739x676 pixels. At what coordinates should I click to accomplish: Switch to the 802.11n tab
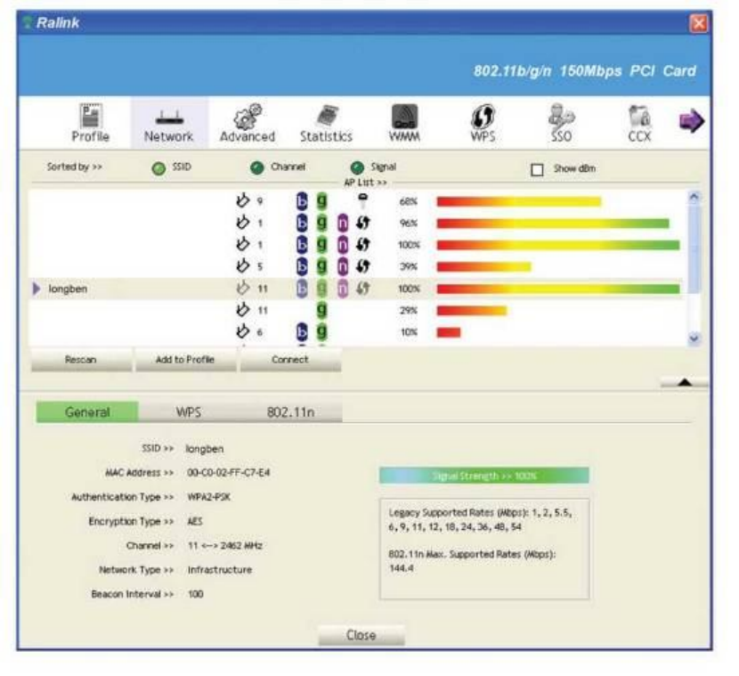pyautogui.click(x=291, y=412)
